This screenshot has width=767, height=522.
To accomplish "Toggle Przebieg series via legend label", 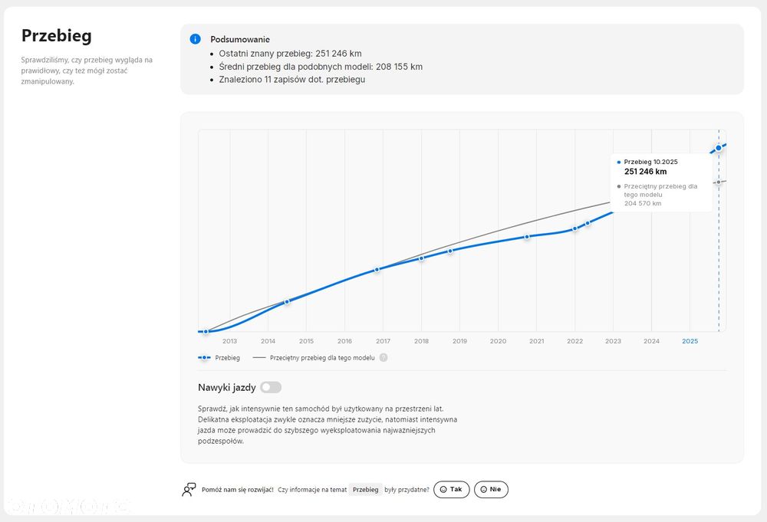I will (x=227, y=357).
